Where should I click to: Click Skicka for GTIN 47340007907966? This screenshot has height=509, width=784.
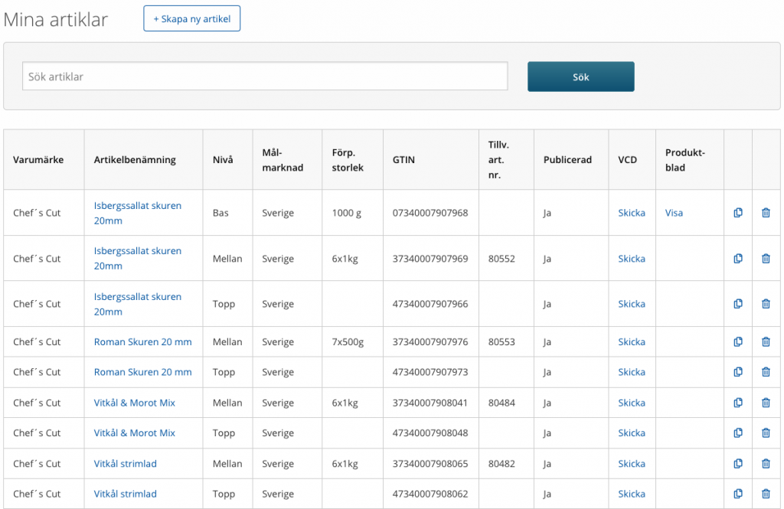pos(632,304)
